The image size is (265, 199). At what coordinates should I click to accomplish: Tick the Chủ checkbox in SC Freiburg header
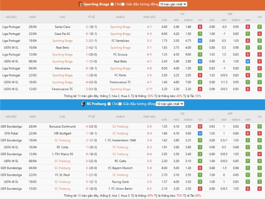pos(109,104)
